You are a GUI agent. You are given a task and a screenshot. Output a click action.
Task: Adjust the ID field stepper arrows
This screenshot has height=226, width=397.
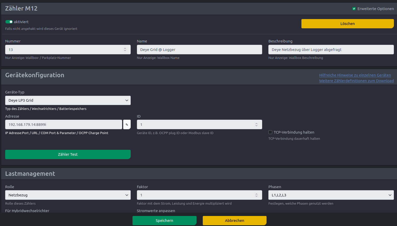point(256,125)
